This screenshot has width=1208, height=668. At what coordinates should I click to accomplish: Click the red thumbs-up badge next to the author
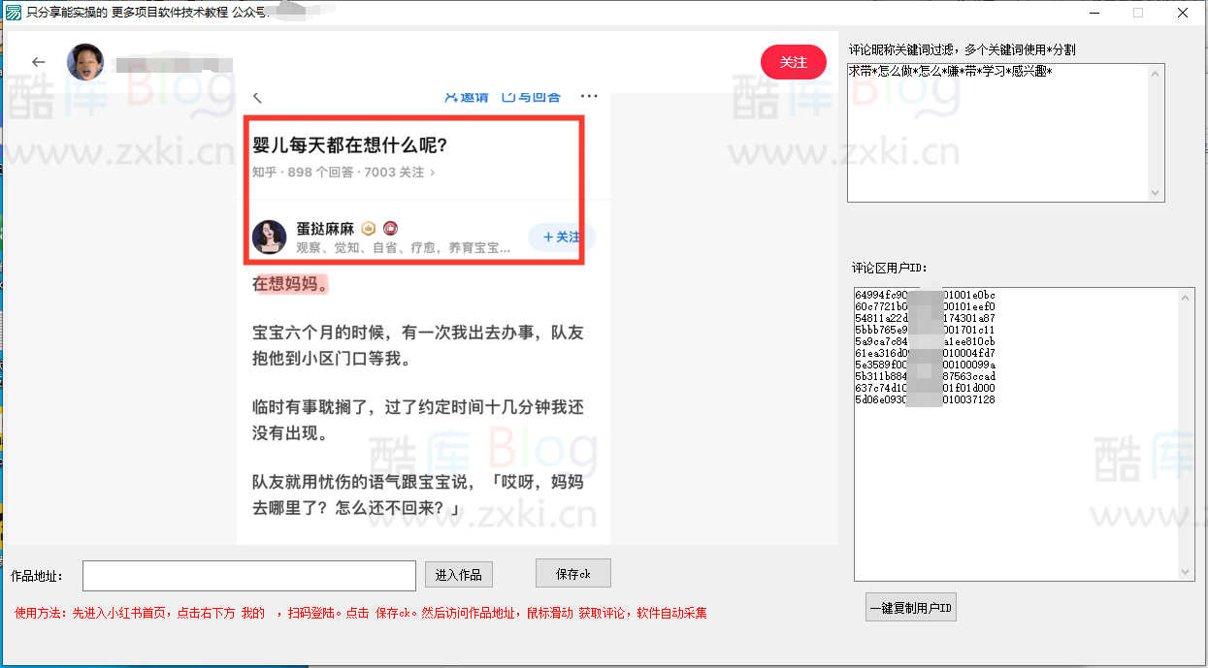[389, 229]
